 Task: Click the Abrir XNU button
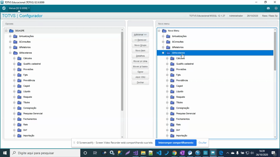coord(140,77)
